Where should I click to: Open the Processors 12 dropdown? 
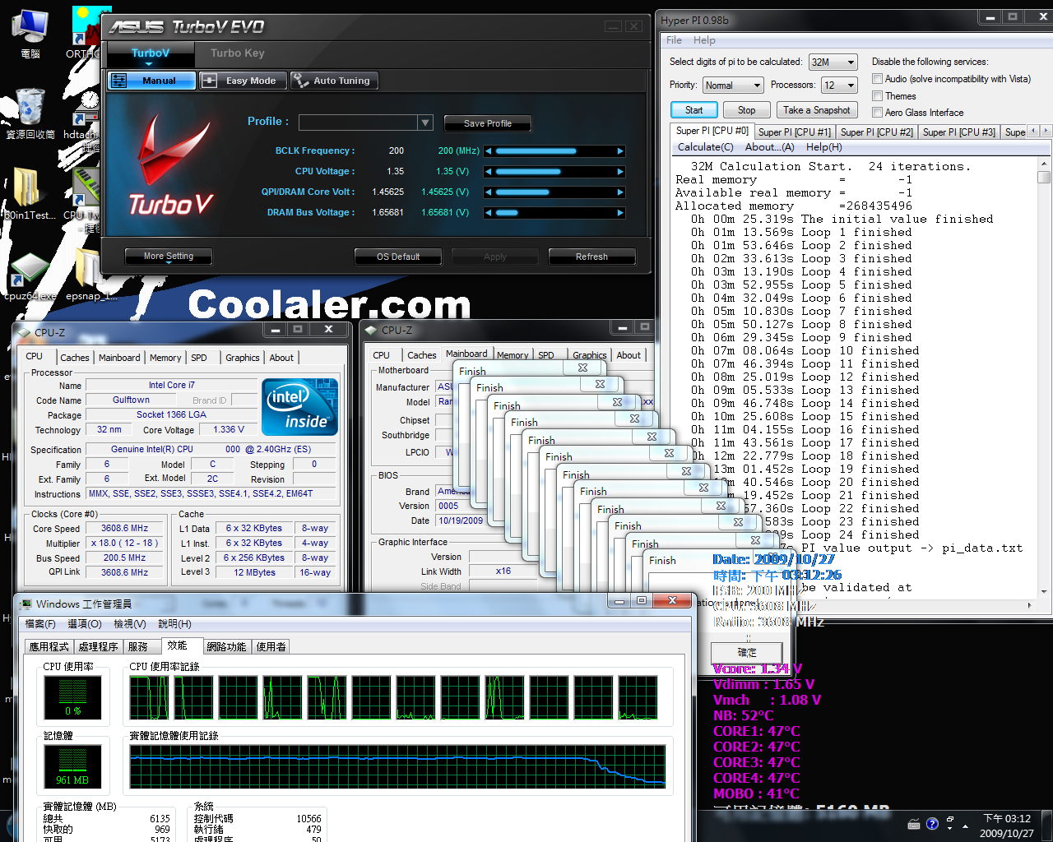pos(839,86)
